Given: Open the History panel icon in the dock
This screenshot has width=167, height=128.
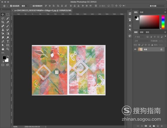Looking at the screenshot, I should pos(130,13).
